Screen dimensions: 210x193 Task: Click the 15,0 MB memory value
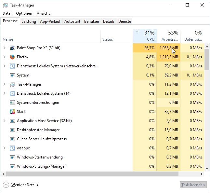click(171, 130)
